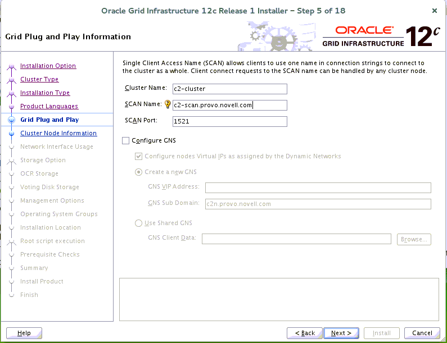Image resolution: width=447 pixels, height=343 pixels.
Task: Click the Install Product step text
Action: click(42, 281)
